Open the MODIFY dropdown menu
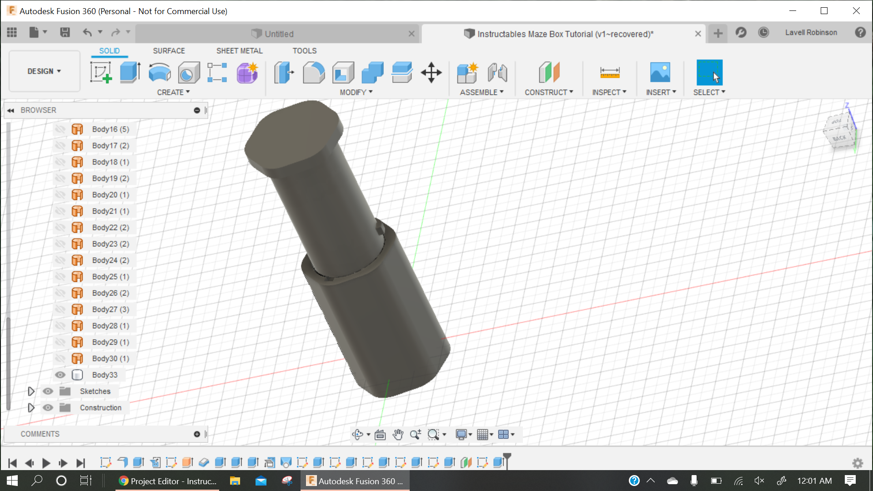 tap(356, 92)
